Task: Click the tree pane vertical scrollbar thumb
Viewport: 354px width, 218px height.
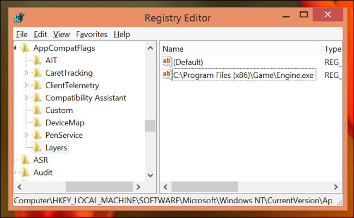Action: coord(149,126)
